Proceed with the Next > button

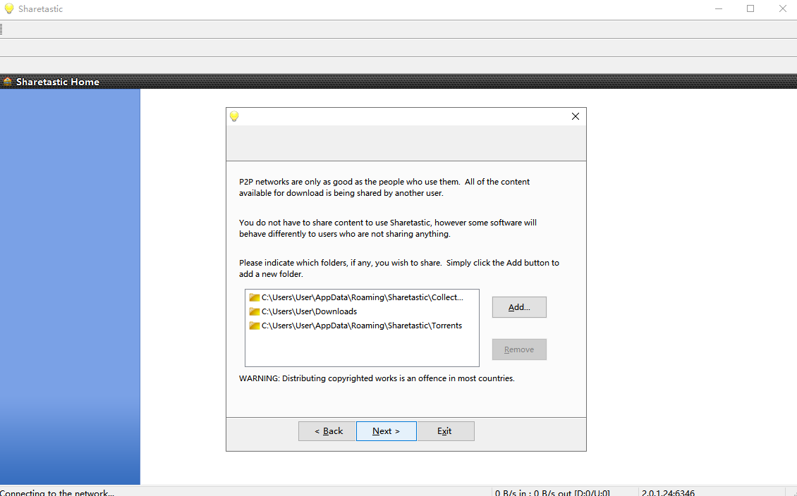point(387,431)
